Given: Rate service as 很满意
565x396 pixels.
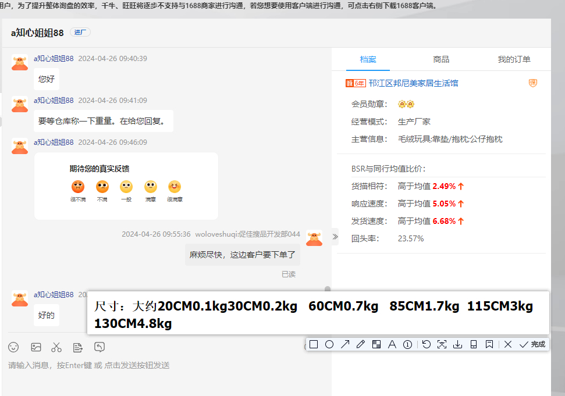Looking at the screenshot, I should point(175,191).
